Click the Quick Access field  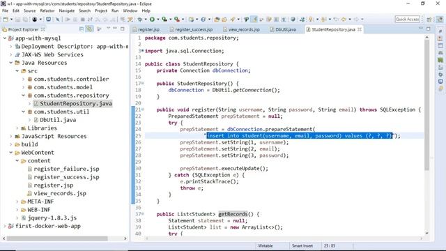[407, 19]
